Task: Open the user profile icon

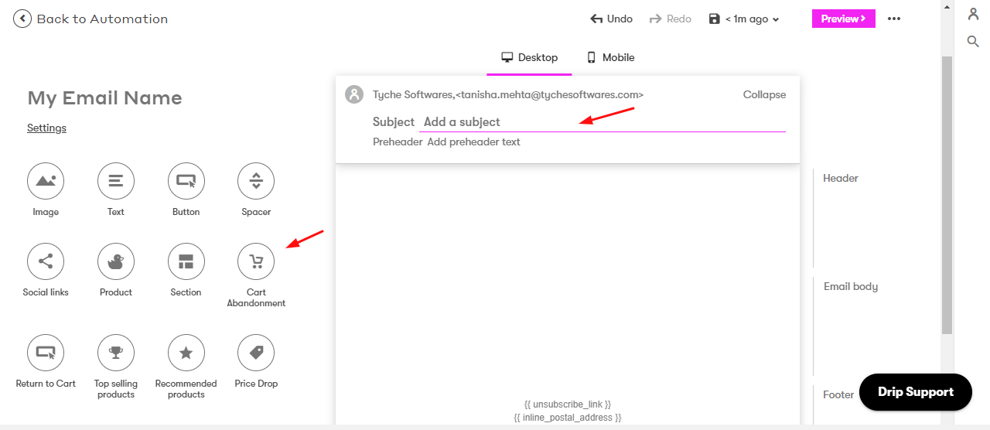Action: (974, 14)
